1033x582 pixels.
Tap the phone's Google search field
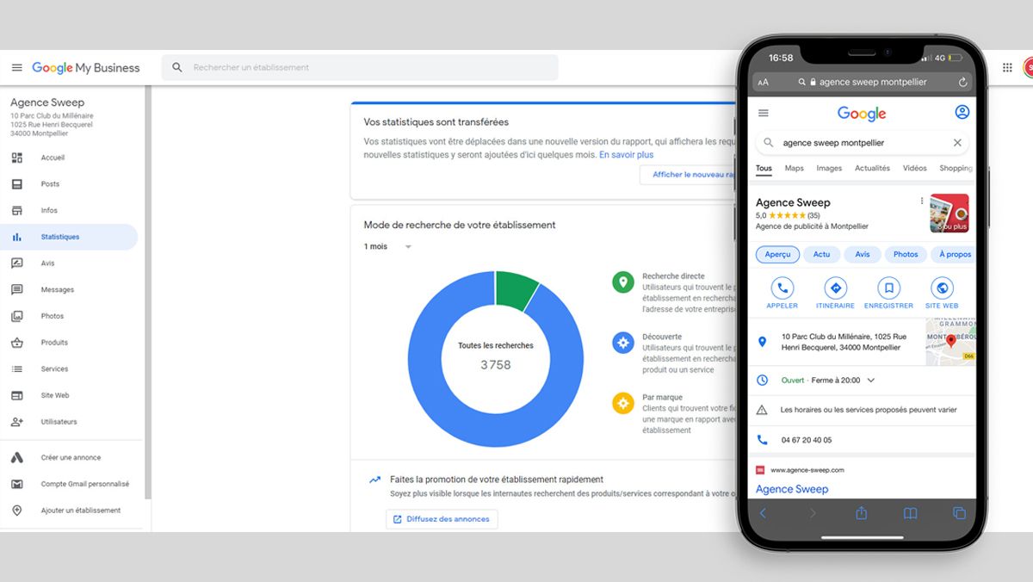[862, 143]
